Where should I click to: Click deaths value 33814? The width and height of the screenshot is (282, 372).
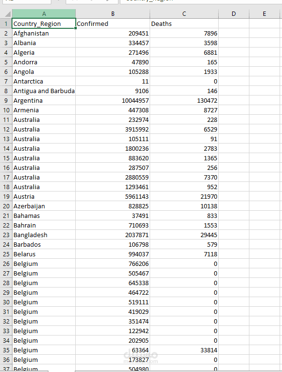tap(184, 350)
